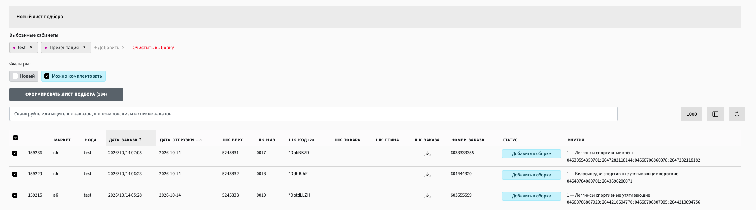Click Очистить выборку link
Screen dimensions: 756x210
153,48
